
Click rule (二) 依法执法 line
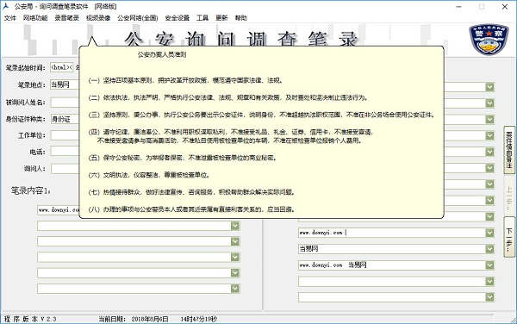click(228, 97)
